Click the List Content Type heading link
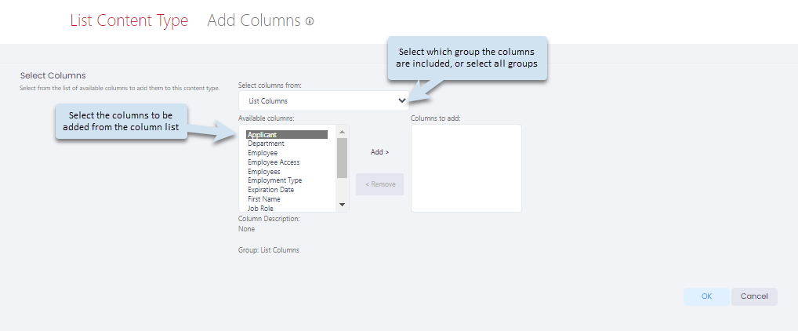Viewport: 798px width, 331px height. [x=129, y=21]
